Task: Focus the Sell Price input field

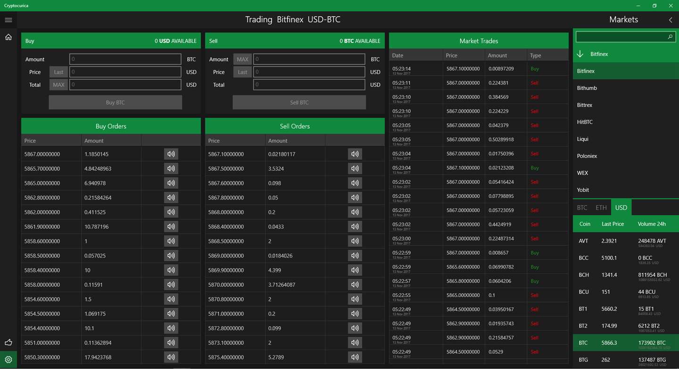Action: [309, 72]
